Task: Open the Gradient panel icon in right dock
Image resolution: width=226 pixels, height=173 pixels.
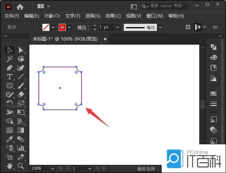Action: pyautogui.click(x=213, y=79)
